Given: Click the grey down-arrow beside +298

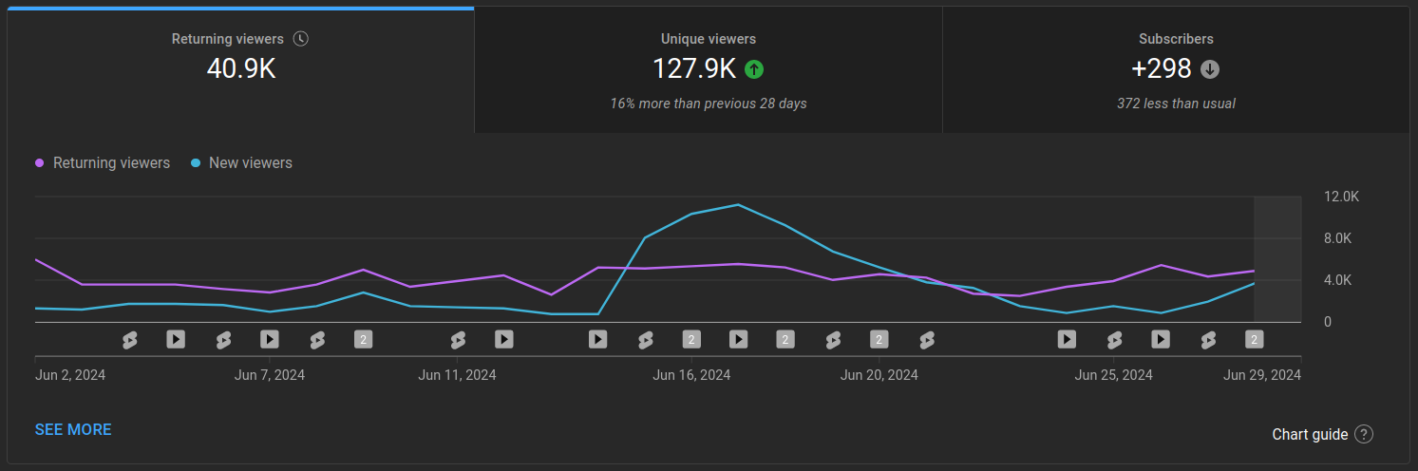Looking at the screenshot, I should click(x=1209, y=68).
